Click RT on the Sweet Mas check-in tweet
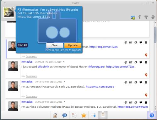 point(131,43)
